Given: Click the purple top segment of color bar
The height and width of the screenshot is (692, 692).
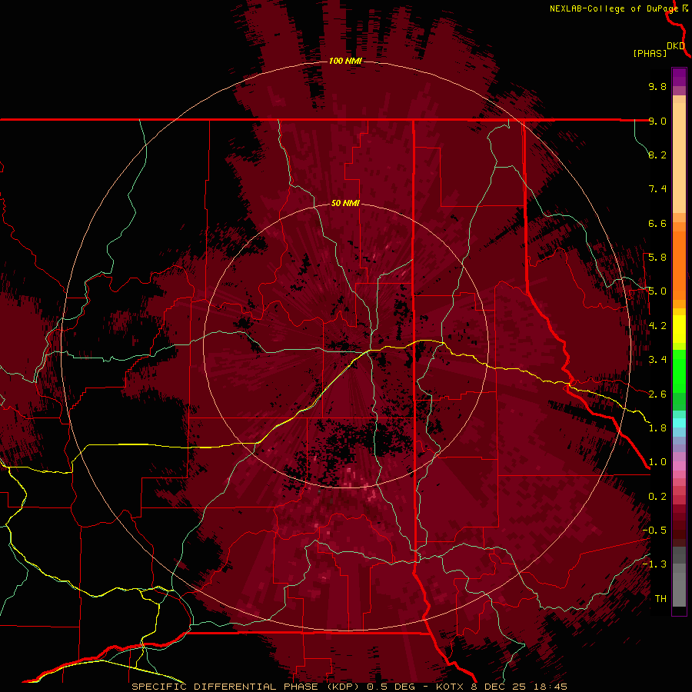Looking at the screenshot, I should [679, 77].
